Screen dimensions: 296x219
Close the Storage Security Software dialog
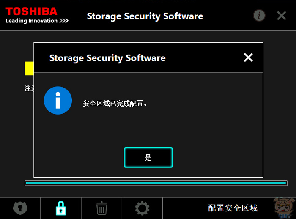coord(248,57)
